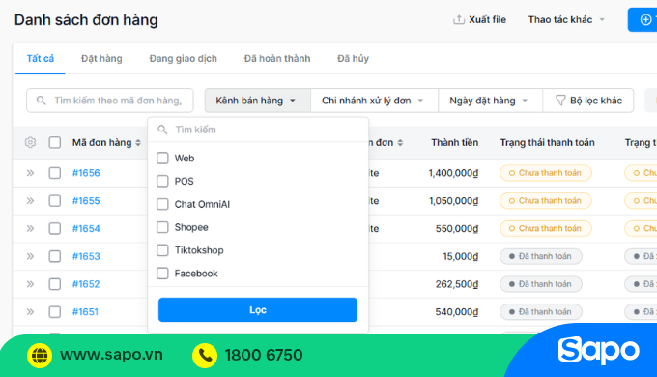Click Chưa thanh toán badge for #1656
Image resolution: width=657 pixels, height=377 pixels.
pyautogui.click(x=546, y=173)
